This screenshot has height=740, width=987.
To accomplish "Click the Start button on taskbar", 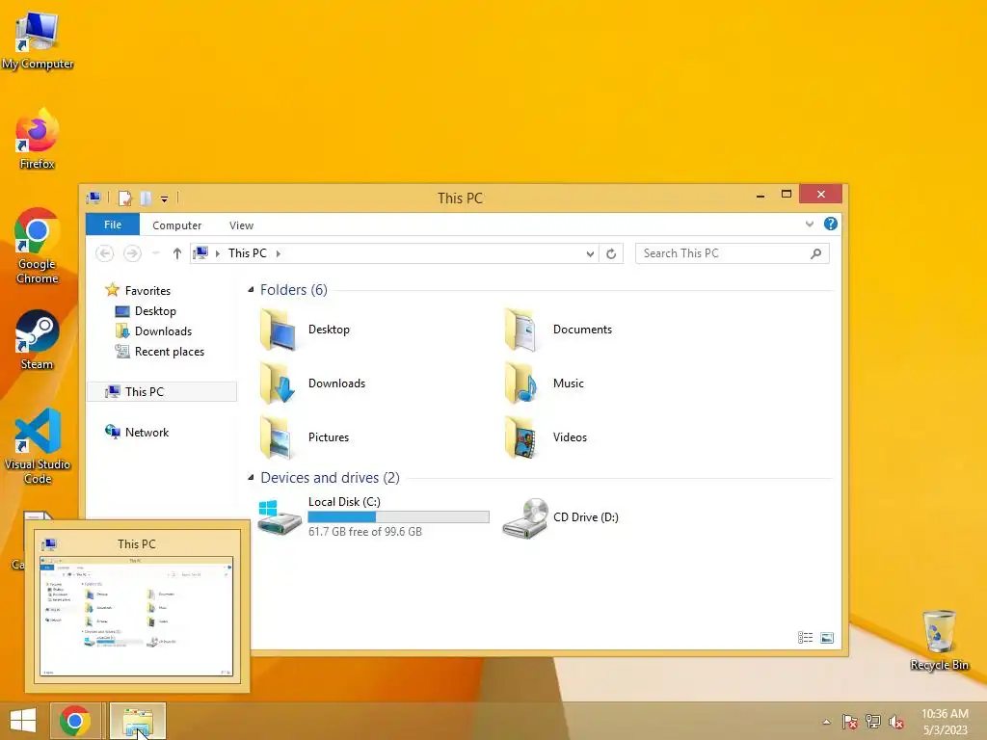I will 23,721.
